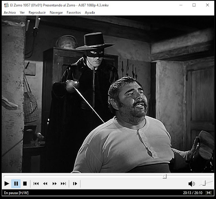
Task: Open the Ayuda menu
Action: (90, 12)
